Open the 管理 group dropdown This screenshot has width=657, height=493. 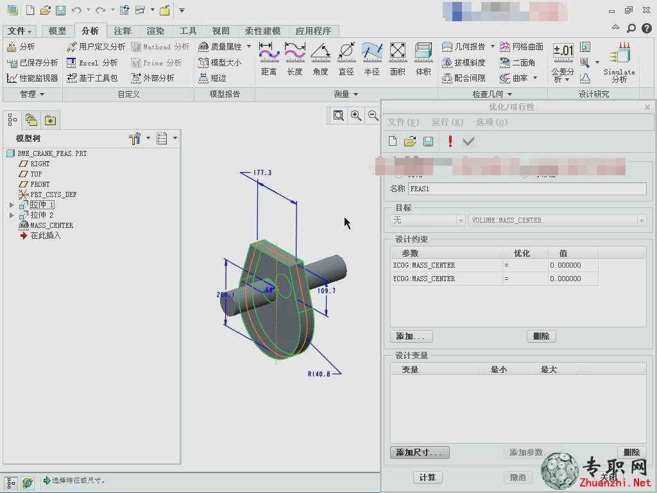[32, 94]
